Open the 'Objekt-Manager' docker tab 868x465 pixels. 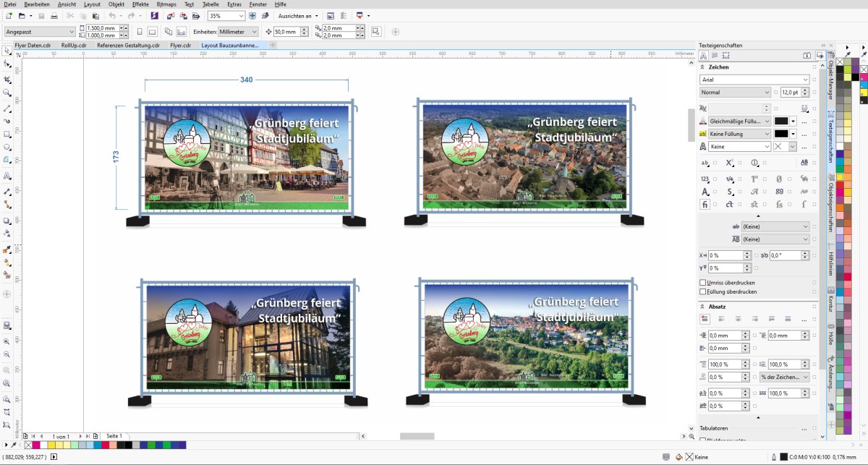[x=831, y=75]
